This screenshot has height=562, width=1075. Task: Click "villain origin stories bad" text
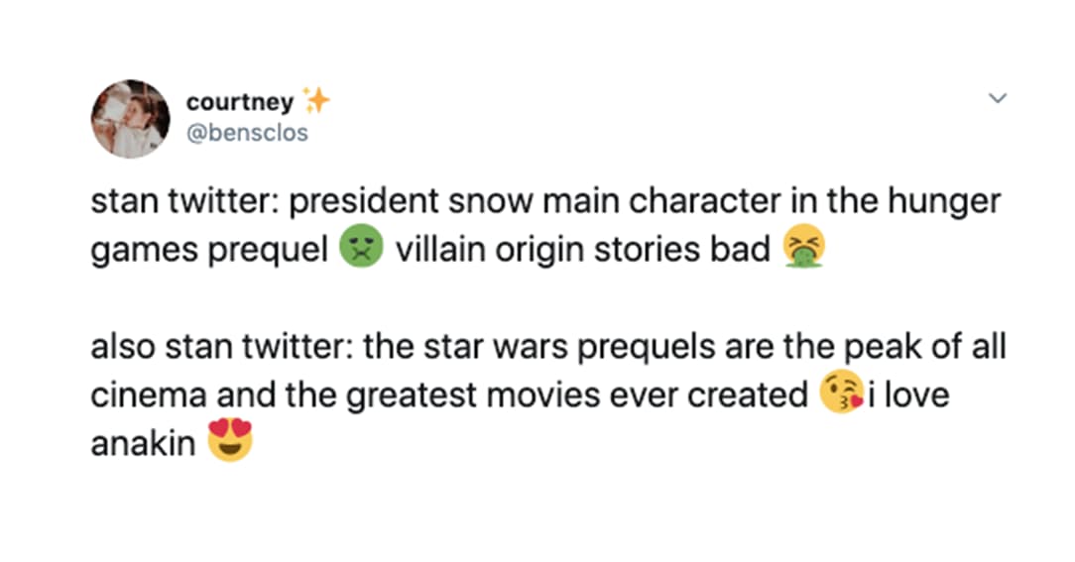coord(582,250)
